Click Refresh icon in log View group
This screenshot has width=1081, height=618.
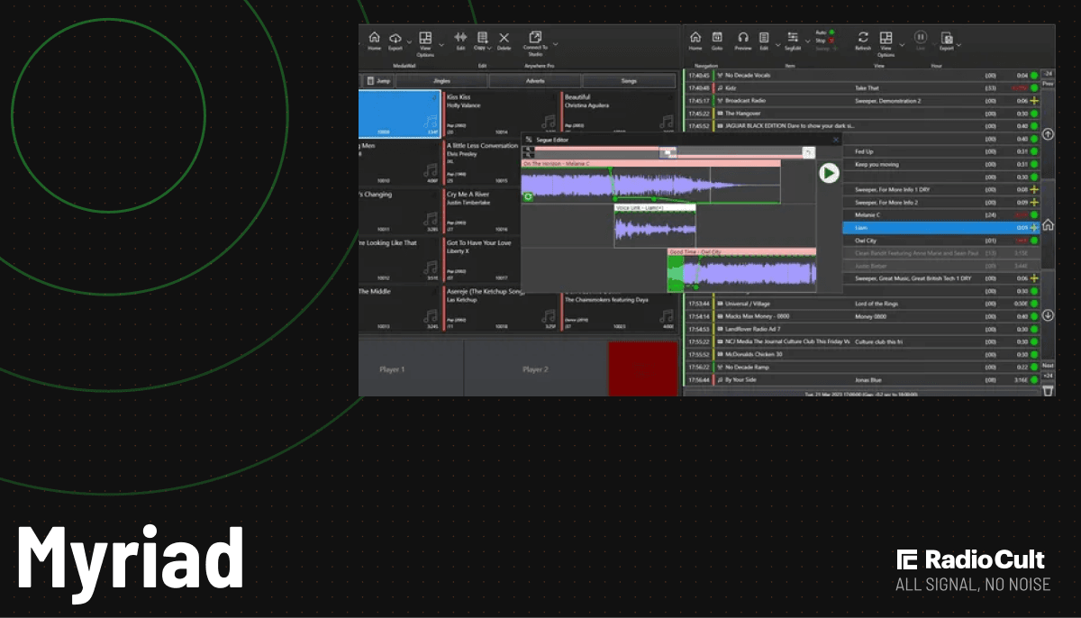pos(863,37)
